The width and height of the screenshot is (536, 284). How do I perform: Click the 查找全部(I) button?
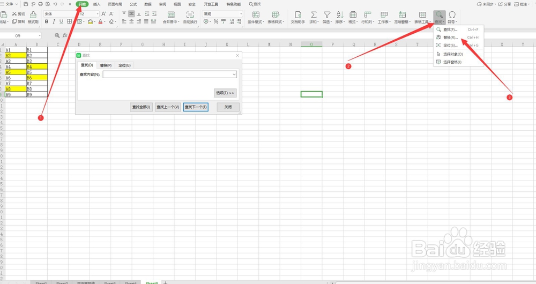click(141, 107)
